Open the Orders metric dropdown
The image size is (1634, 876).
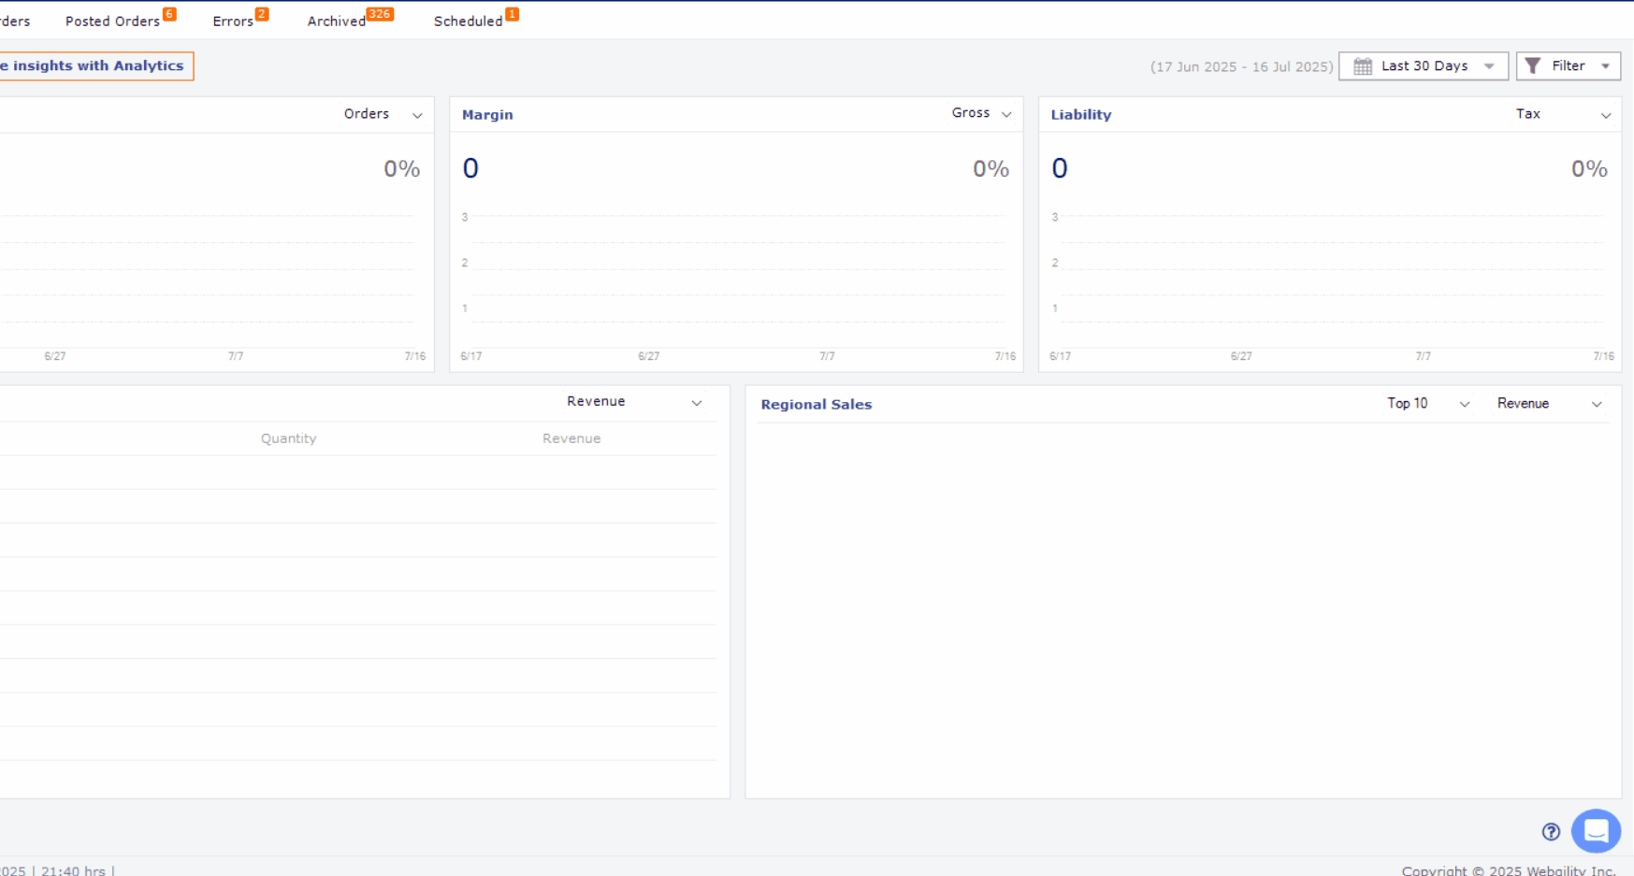pyautogui.click(x=383, y=114)
